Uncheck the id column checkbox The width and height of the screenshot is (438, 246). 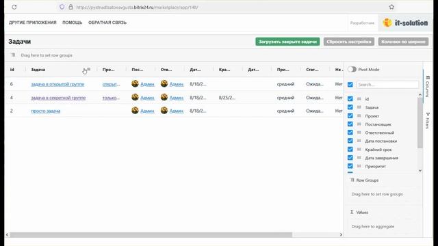350,98
